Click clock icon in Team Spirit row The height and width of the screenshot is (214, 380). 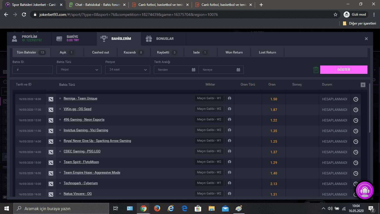click(356, 163)
